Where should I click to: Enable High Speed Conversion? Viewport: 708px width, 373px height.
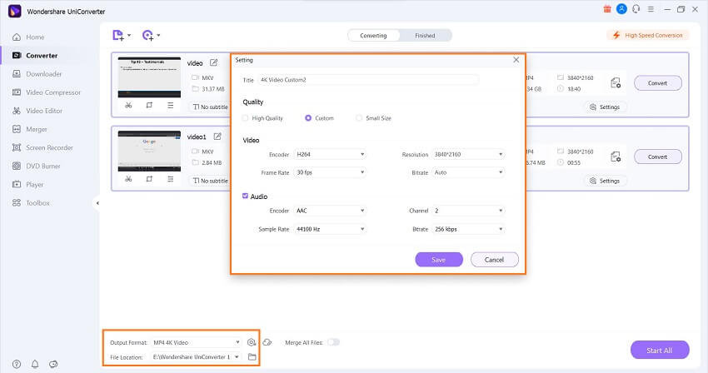pos(648,35)
